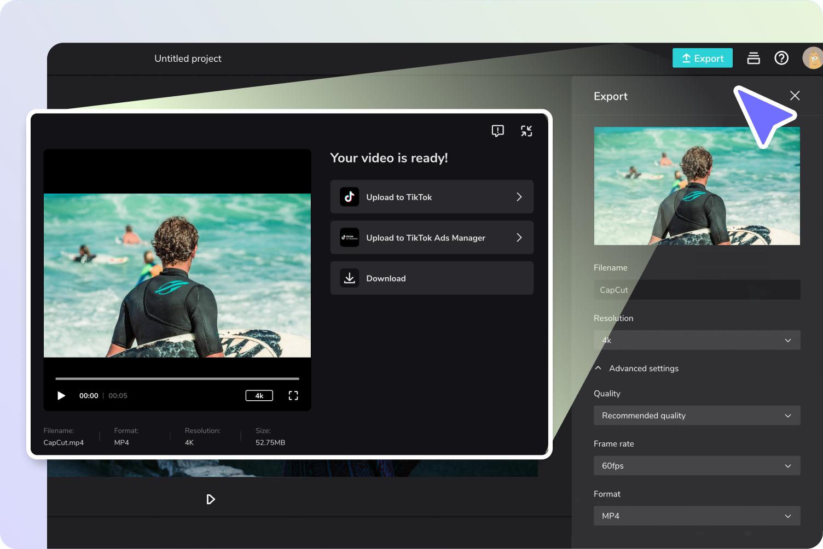823x549 pixels.
Task: Collapse the Advanced settings section
Action: [637, 369]
